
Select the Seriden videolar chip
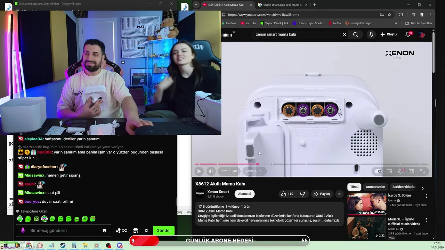[x=403, y=187]
